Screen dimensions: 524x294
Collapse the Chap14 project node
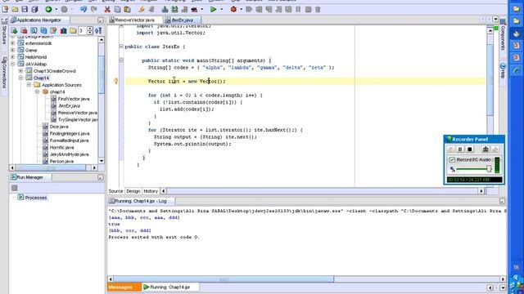point(20,78)
